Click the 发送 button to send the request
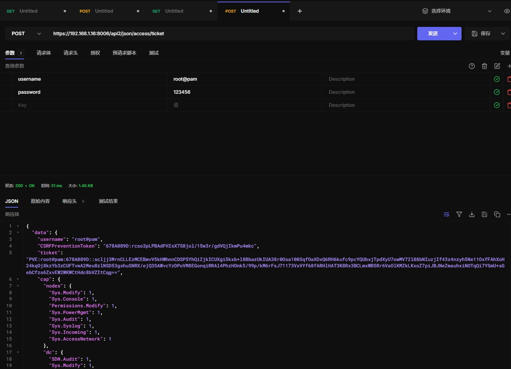 [x=433, y=34]
